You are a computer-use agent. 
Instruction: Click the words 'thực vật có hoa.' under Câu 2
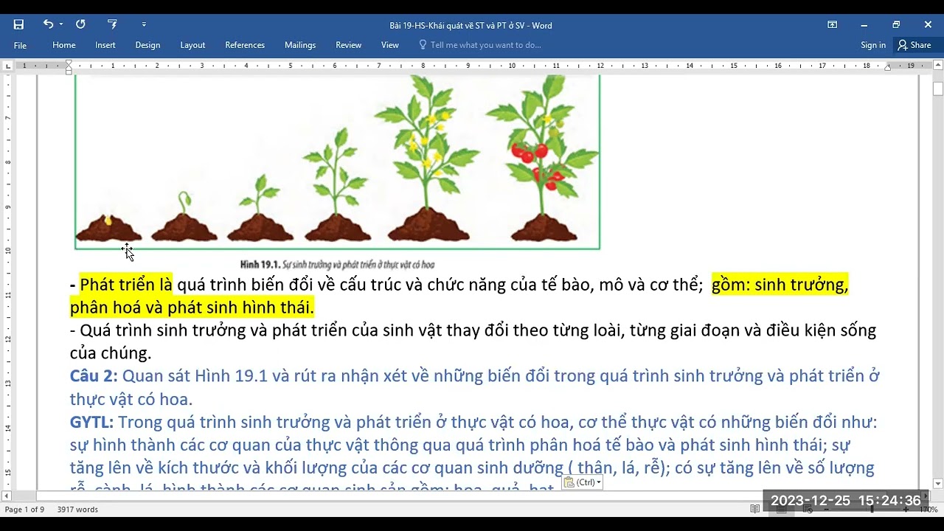pyautogui.click(x=131, y=400)
